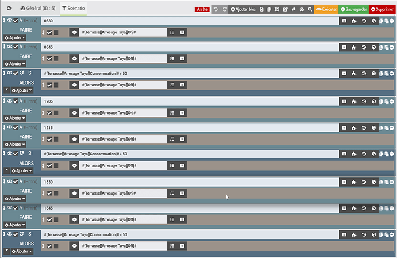397x258 pixels.
Task: Open Ajouter dropdown under 0530 block
Action: pyautogui.click(x=15, y=38)
